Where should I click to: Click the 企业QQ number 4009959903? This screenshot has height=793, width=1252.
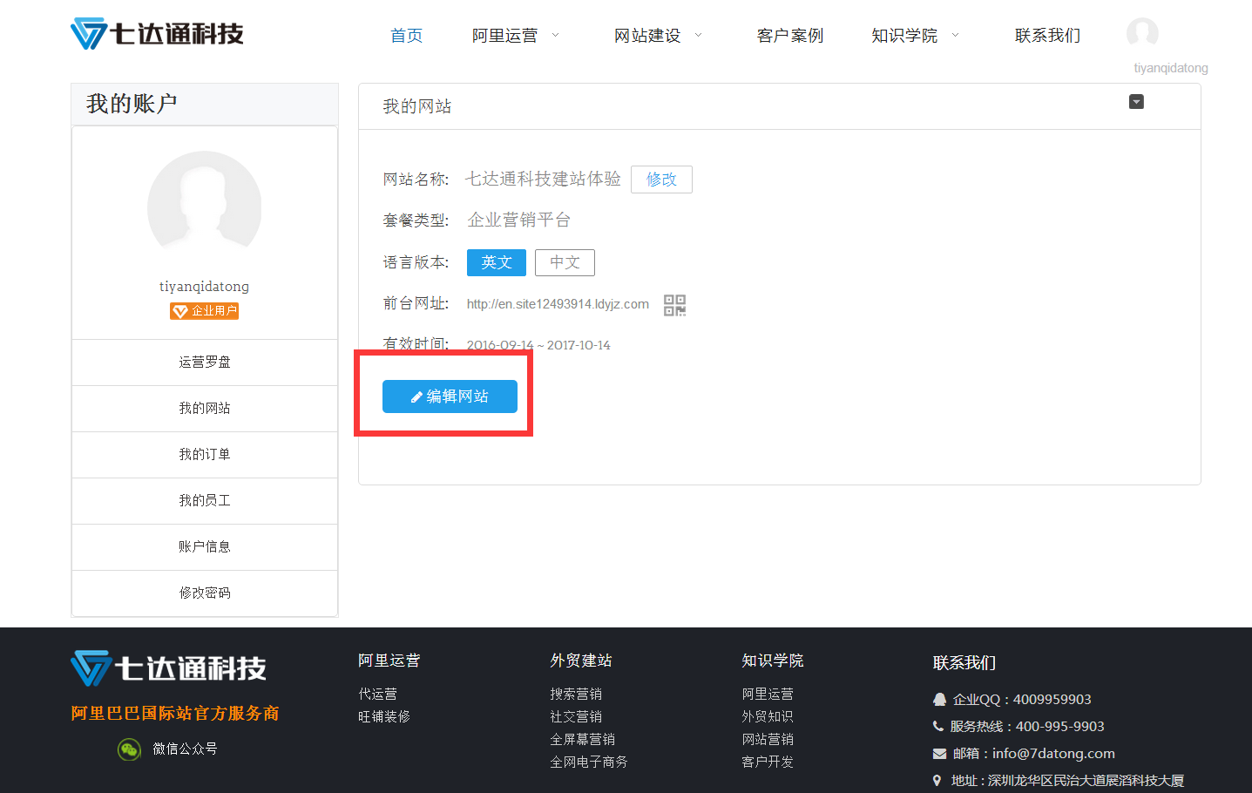(1052, 700)
